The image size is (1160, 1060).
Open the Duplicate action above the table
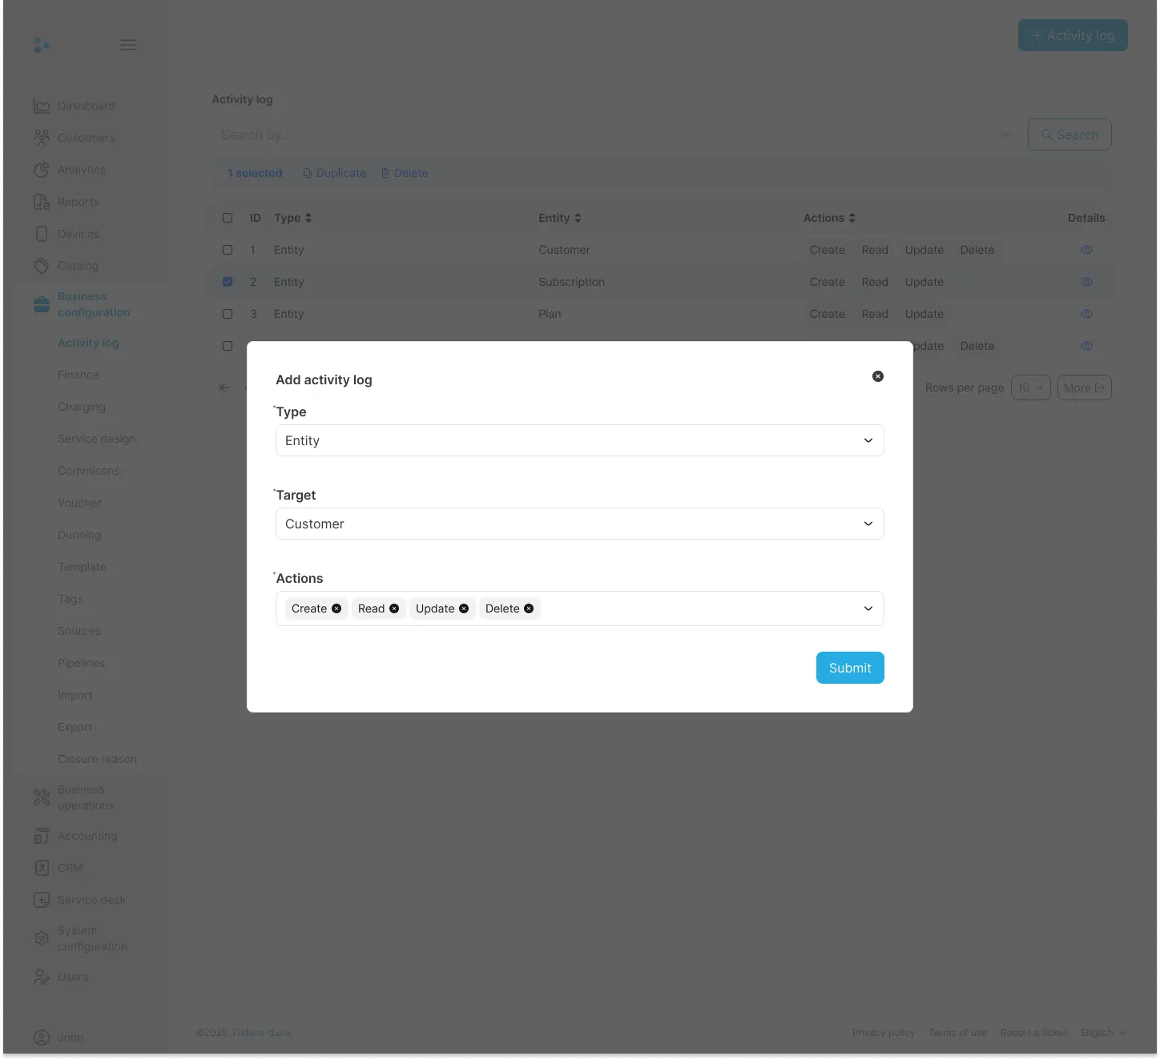334,172
